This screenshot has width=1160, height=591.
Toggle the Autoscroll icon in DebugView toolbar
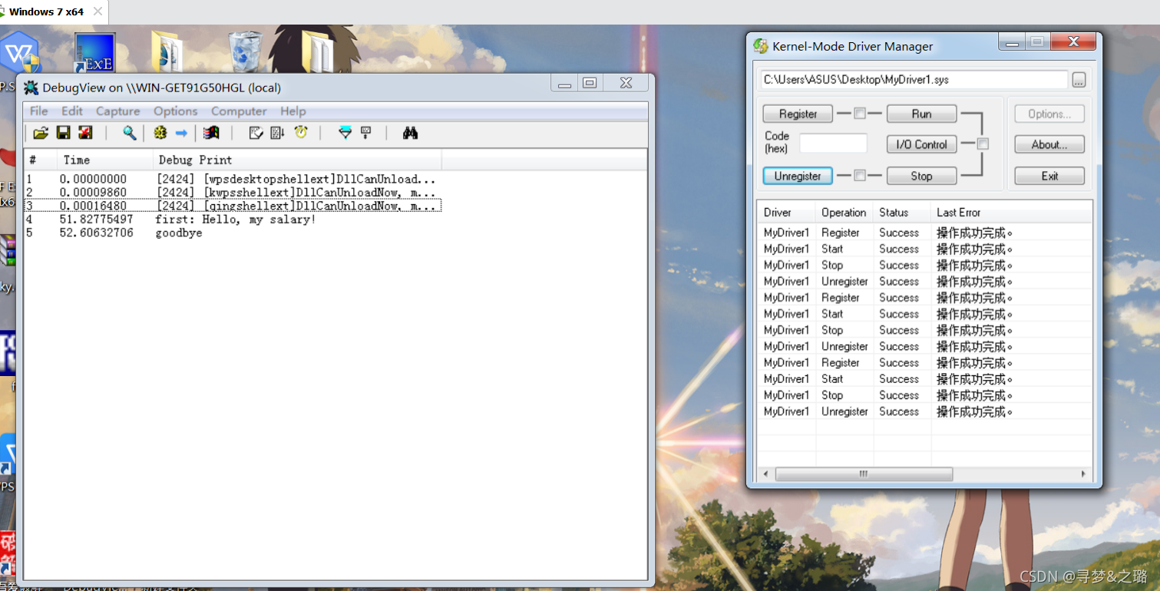tap(278, 133)
